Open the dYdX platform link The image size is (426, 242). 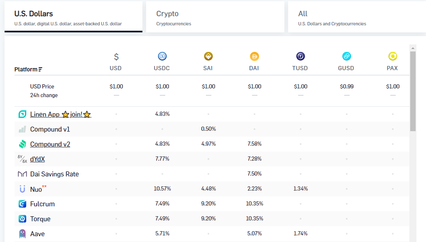point(37,159)
